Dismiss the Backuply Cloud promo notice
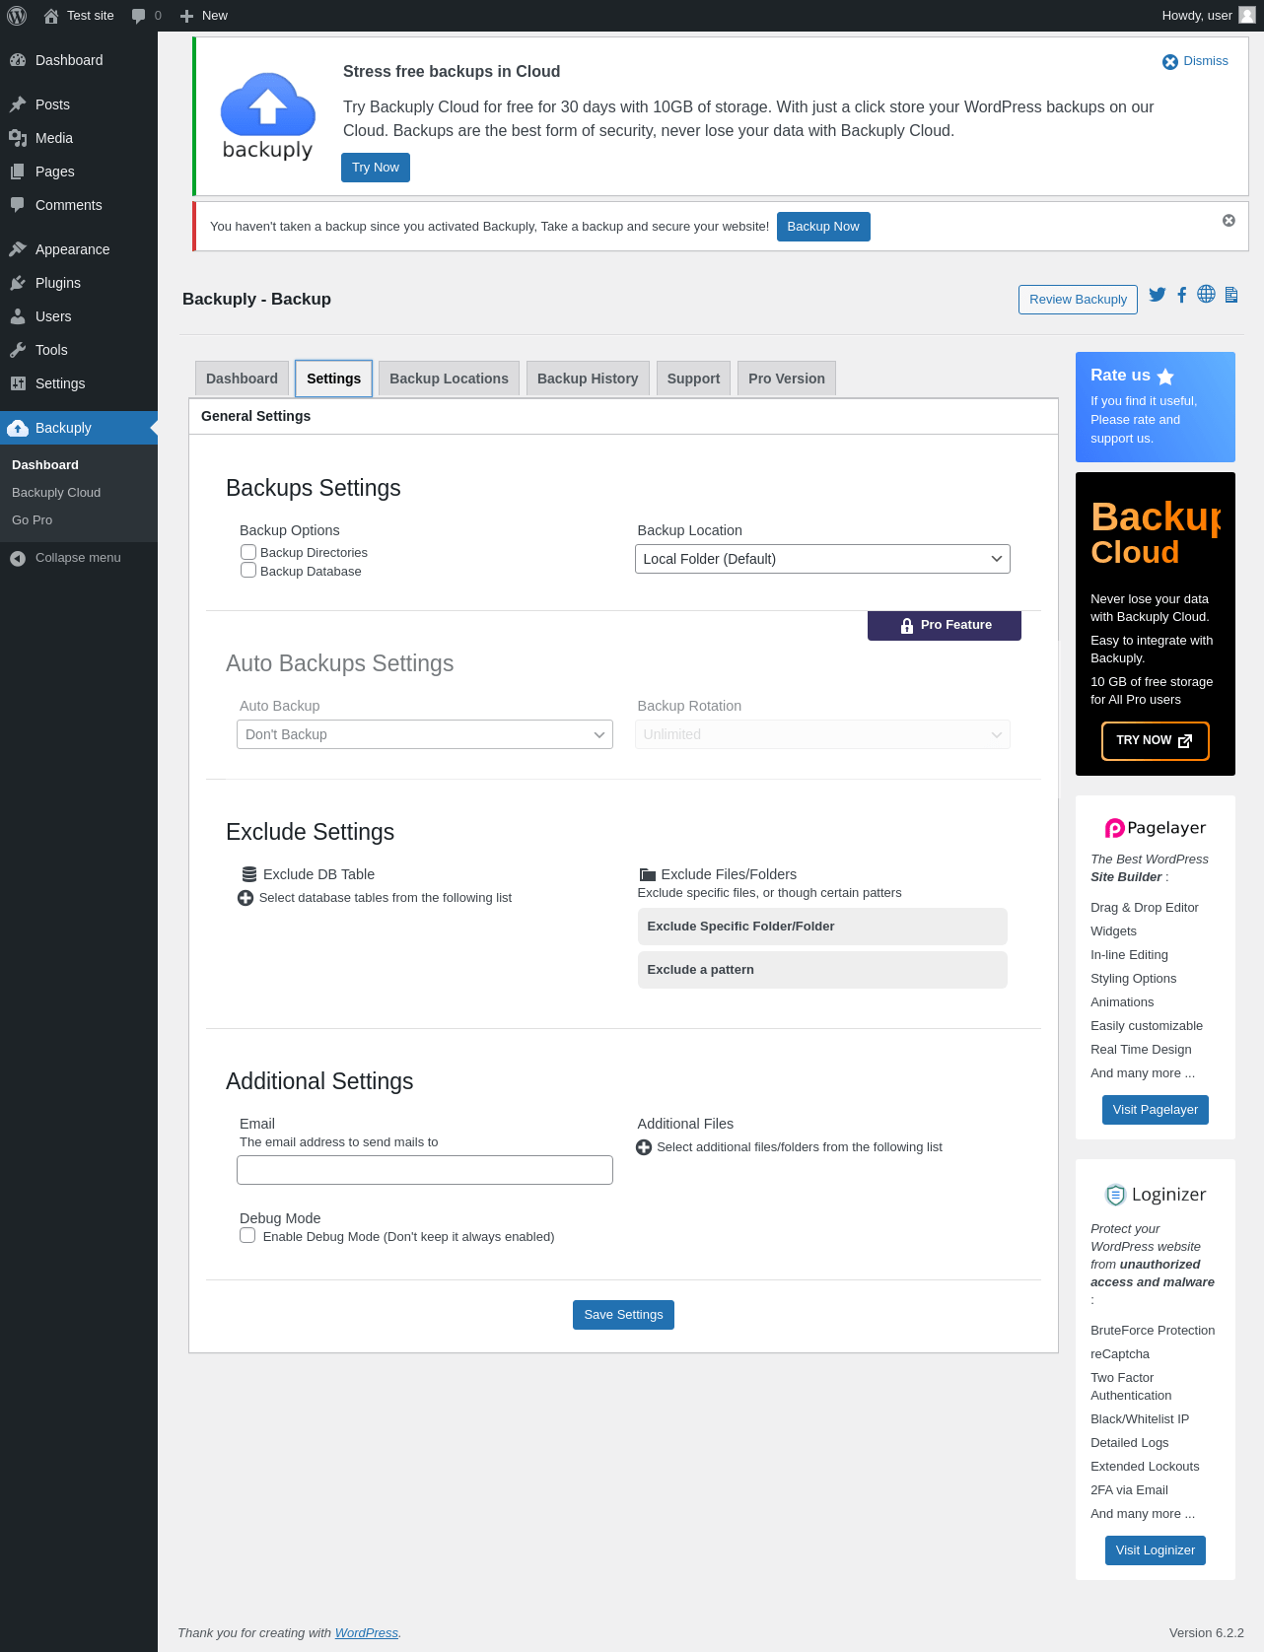1264x1652 pixels. tap(1195, 61)
